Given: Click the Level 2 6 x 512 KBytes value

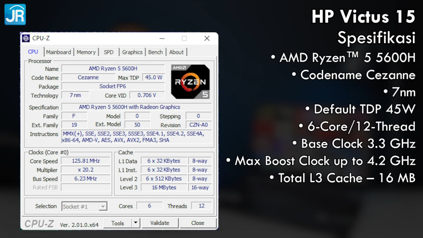Looking at the screenshot, I should [164, 179].
